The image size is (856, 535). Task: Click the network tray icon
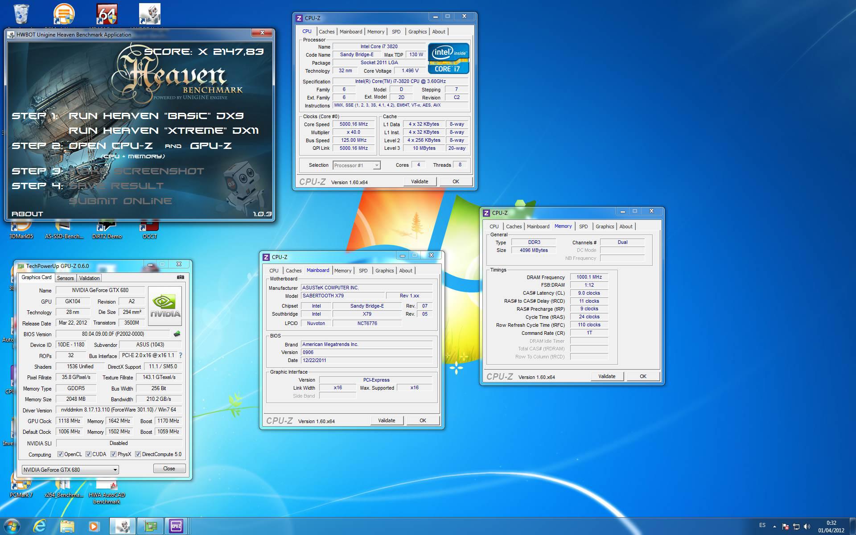click(x=796, y=527)
